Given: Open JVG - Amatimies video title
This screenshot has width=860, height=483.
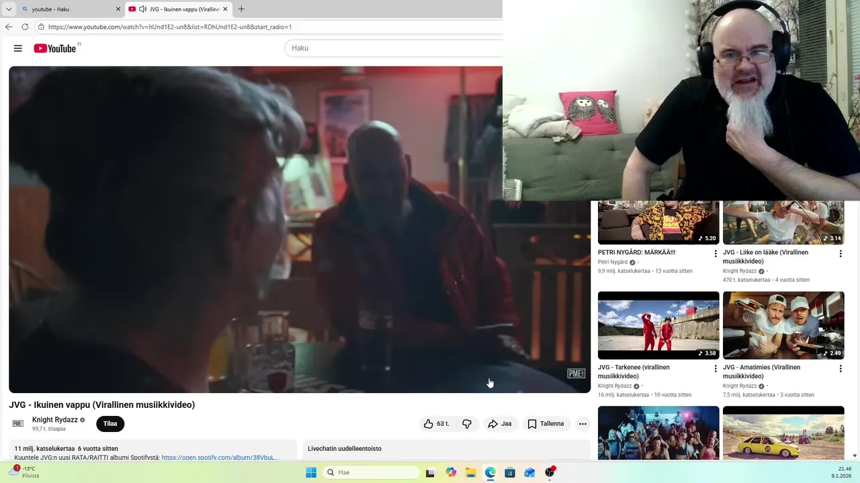Looking at the screenshot, I should click(762, 372).
